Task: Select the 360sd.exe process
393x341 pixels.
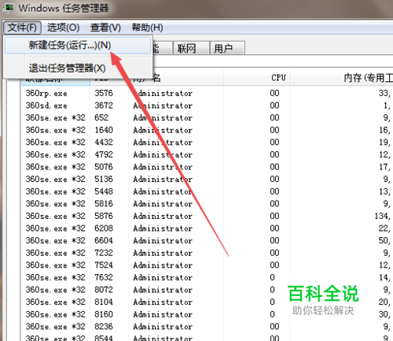Action: tap(46, 106)
